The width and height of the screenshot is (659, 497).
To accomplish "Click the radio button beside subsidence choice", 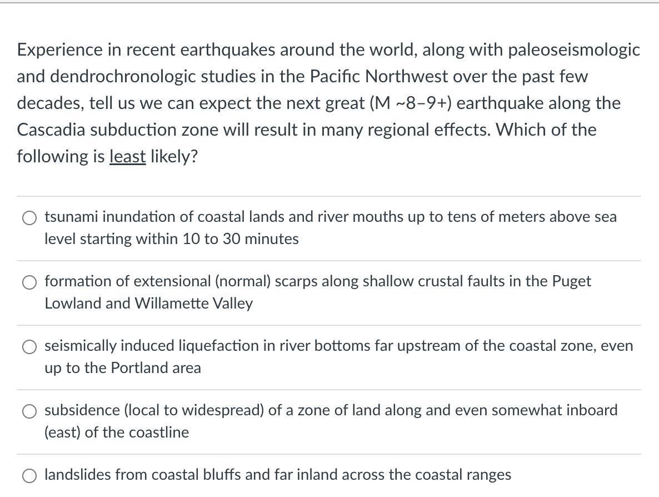I will coord(29,411).
